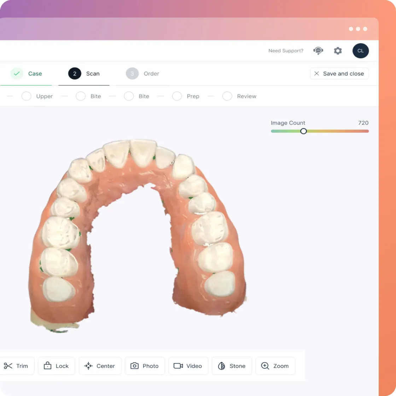Image resolution: width=396 pixels, height=396 pixels.
Task: Click the Need Support? text
Action: (286, 51)
